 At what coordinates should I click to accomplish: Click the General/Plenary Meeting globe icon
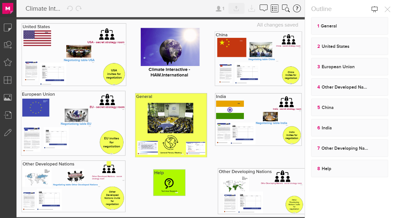tap(171, 143)
